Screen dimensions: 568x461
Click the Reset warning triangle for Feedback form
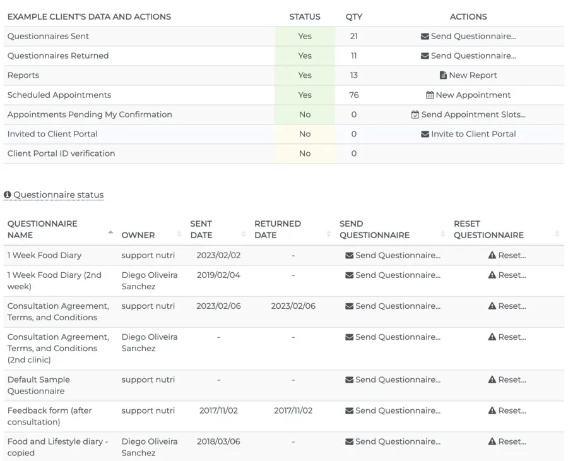tap(492, 410)
